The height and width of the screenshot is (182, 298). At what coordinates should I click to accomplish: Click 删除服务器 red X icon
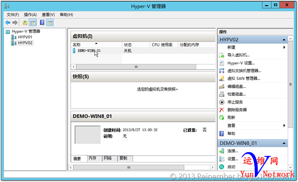222,110
